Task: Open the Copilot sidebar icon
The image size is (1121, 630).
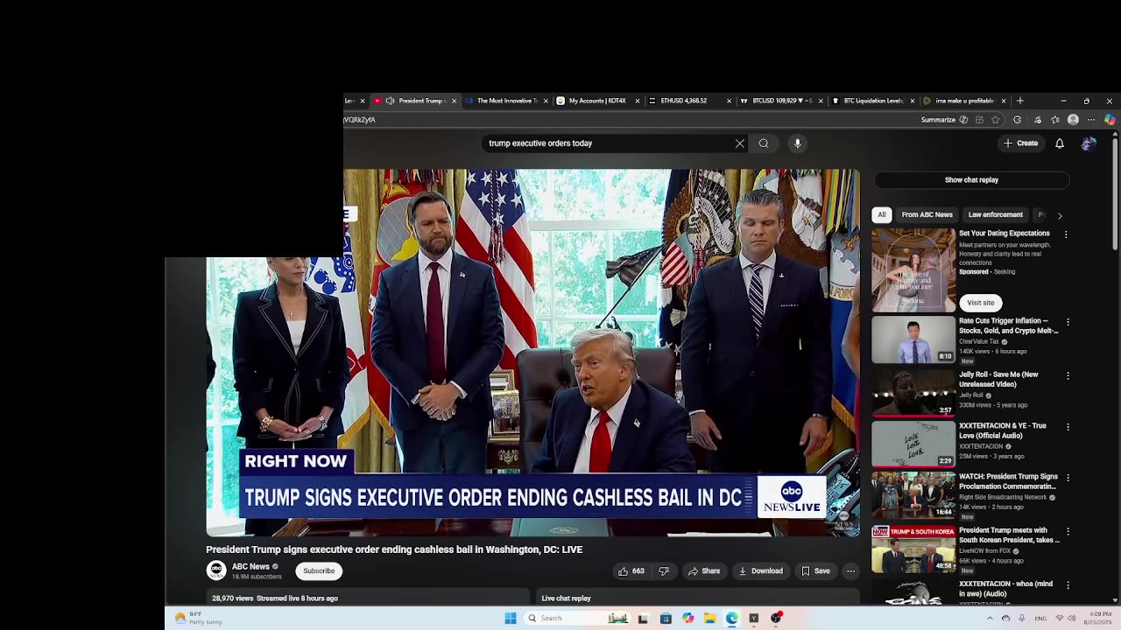Action: tap(1110, 120)
